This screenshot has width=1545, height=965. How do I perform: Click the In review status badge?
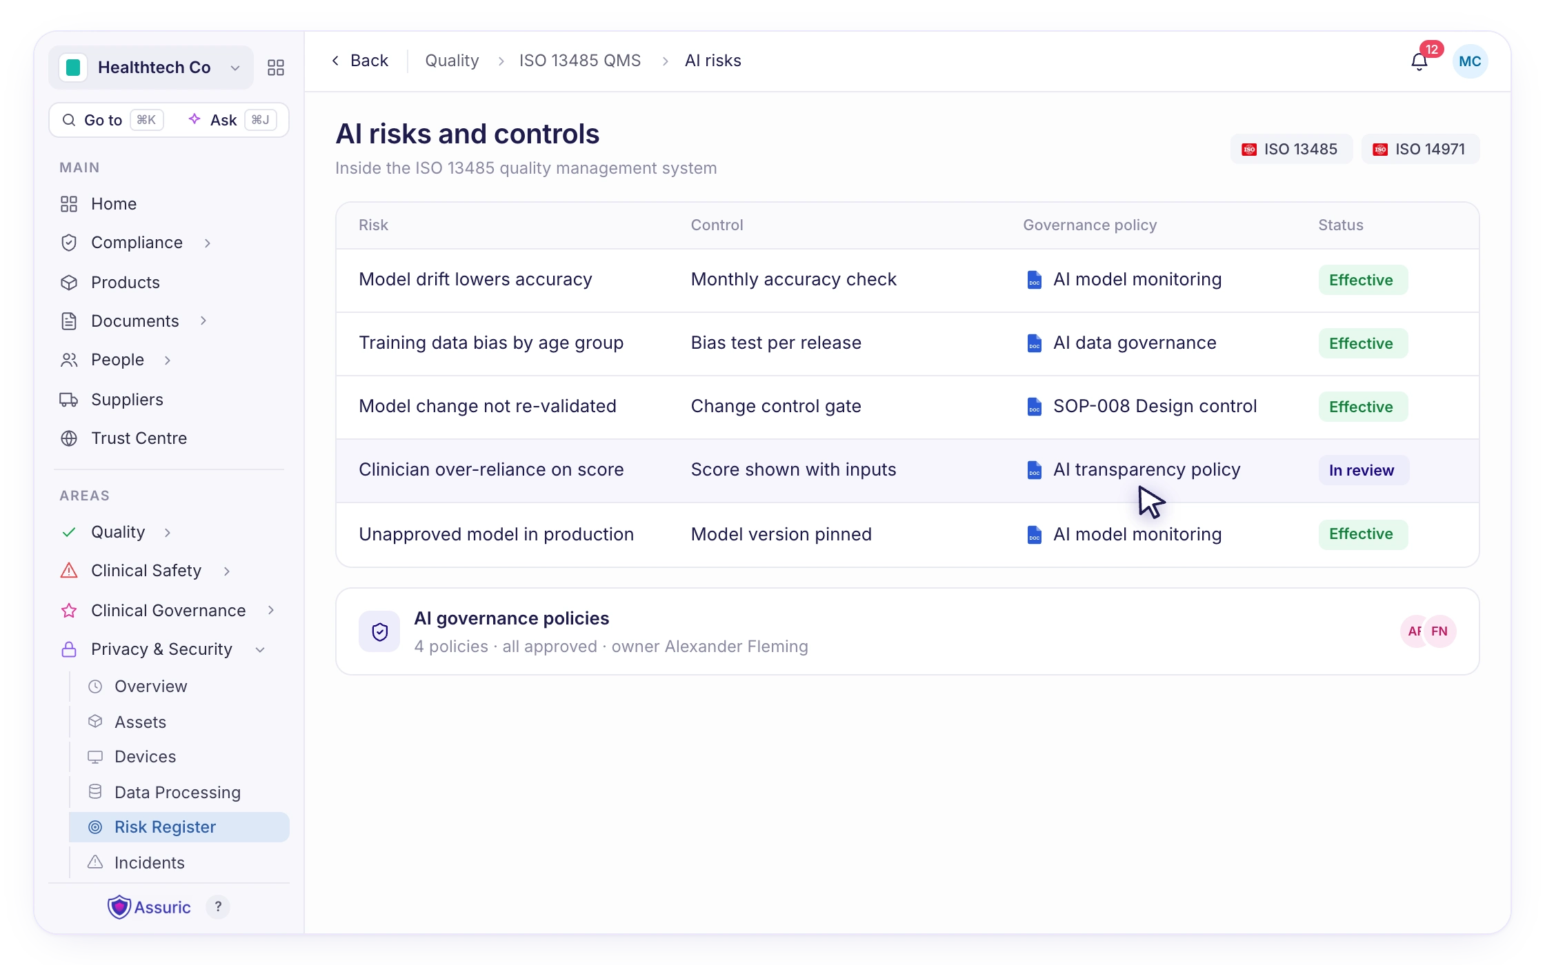pos(1363,470)
